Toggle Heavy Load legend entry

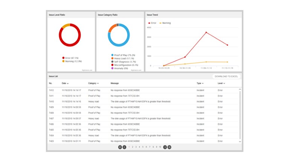tap(123, 58)
